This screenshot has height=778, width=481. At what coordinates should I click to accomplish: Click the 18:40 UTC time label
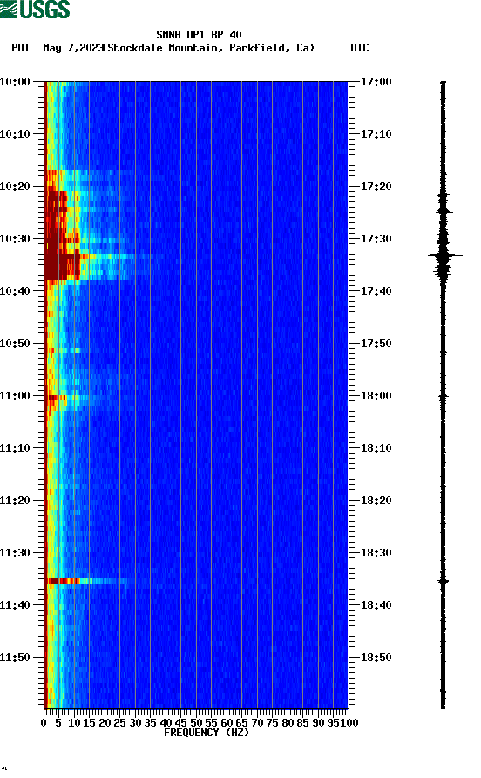tap(376, 605)
